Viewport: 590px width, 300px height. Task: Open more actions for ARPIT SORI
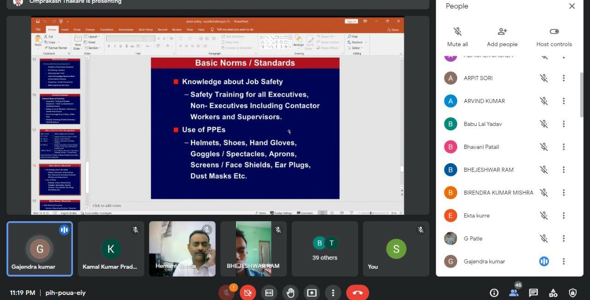(x=563, y=78)
